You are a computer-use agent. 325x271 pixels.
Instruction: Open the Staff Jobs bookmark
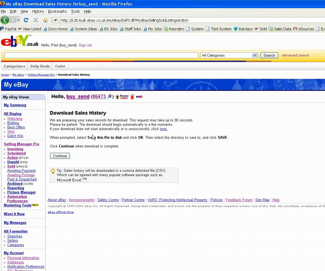coord(130,29)
